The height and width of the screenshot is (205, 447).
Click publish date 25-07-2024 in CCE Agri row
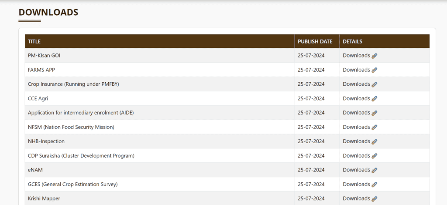tap(311, 98)
